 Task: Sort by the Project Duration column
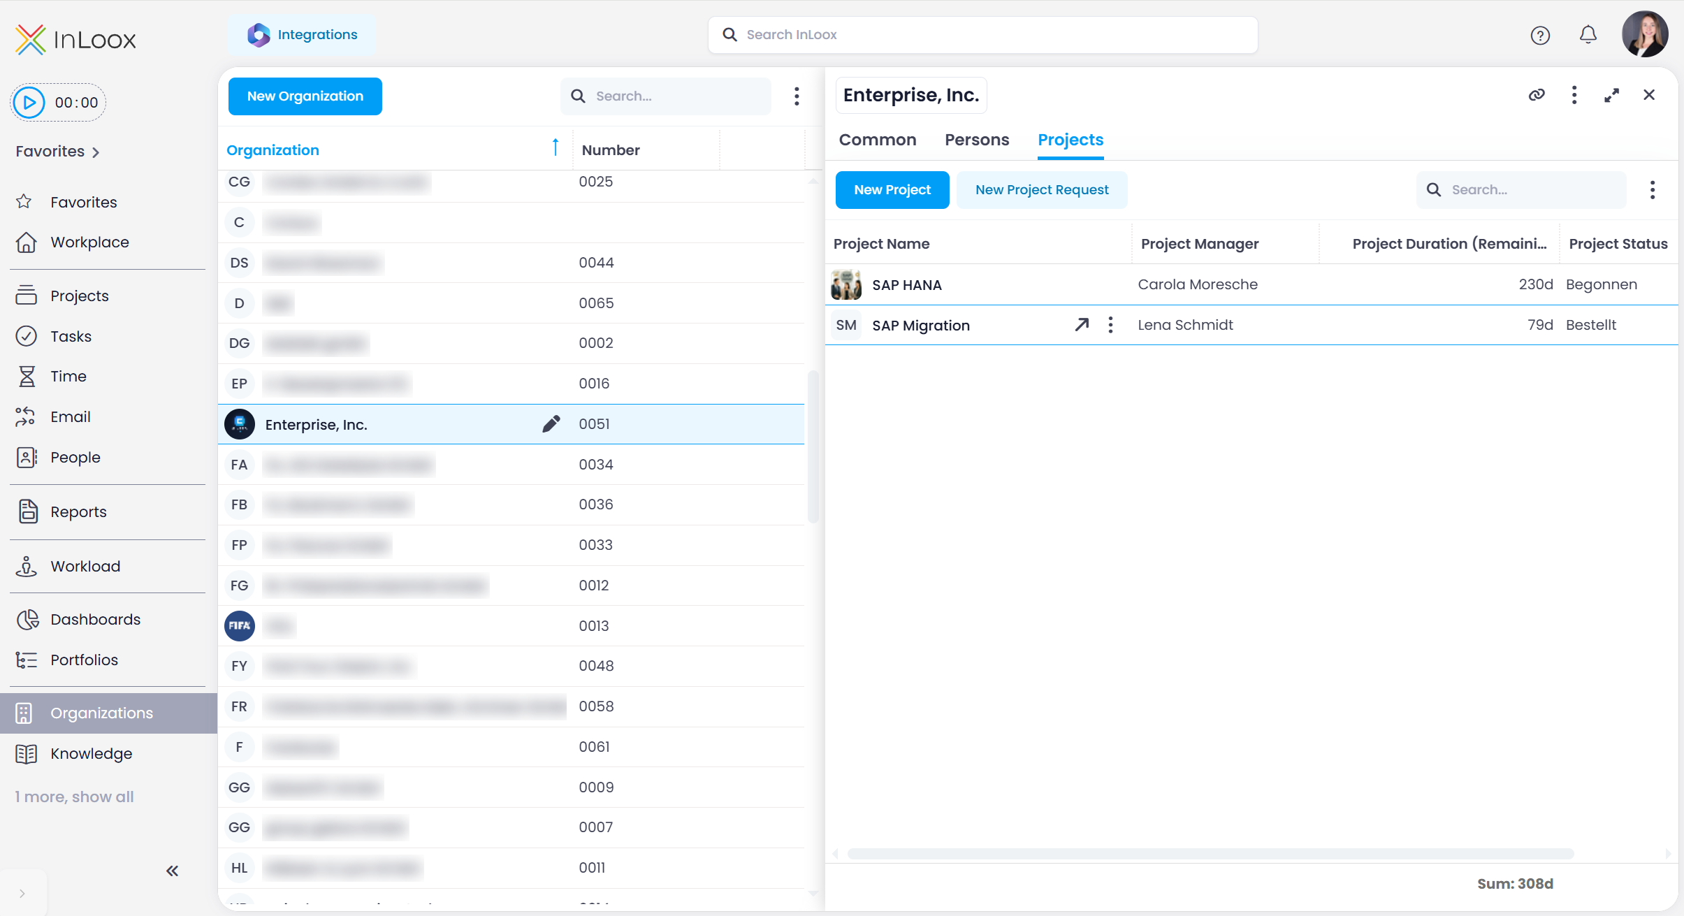(x=1449, y=244)
